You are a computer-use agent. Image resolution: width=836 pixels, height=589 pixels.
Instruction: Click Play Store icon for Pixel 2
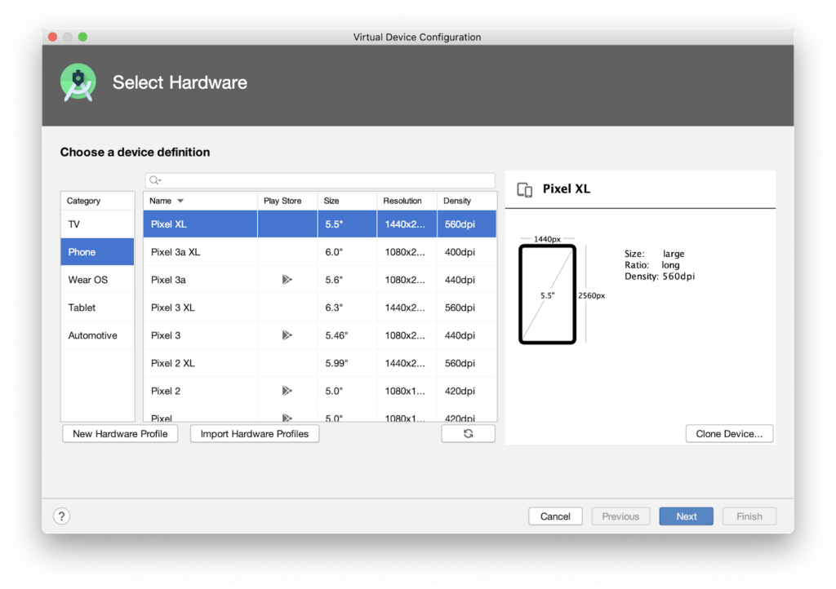click(x=287, y=391)
